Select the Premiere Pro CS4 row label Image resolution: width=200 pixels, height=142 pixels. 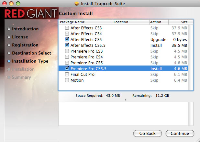pyautogui.click(x=87, y=57)
